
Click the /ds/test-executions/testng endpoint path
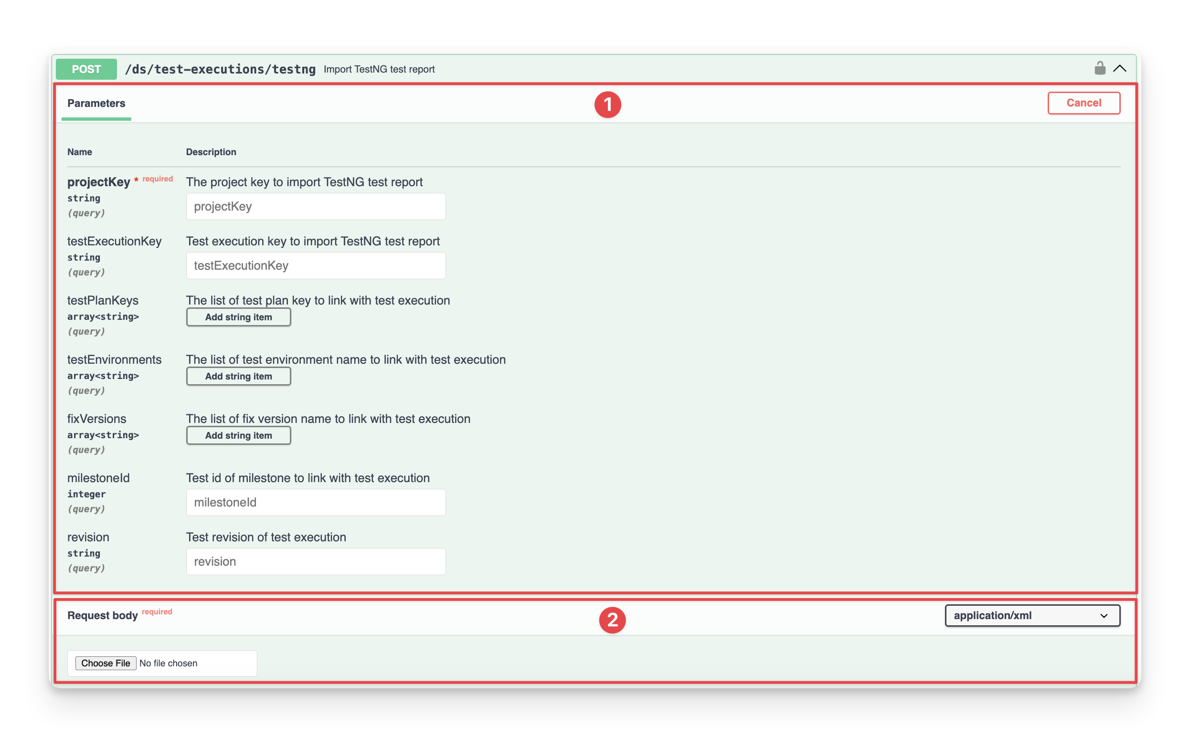(x=220, y=69)
